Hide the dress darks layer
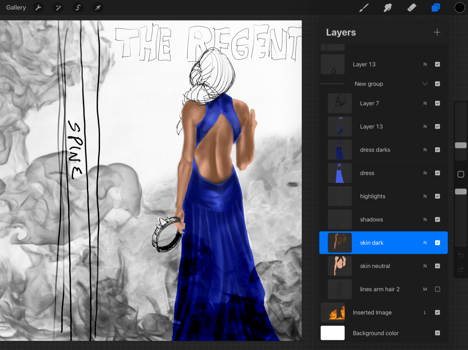 point(437,150)
